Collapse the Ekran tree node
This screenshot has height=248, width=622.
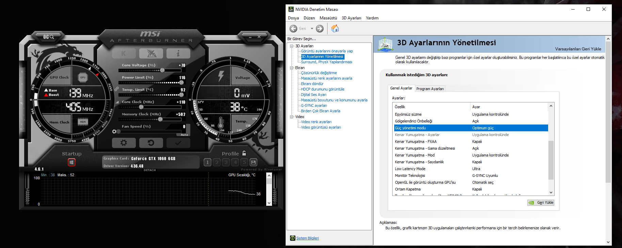tap(292, 68)
